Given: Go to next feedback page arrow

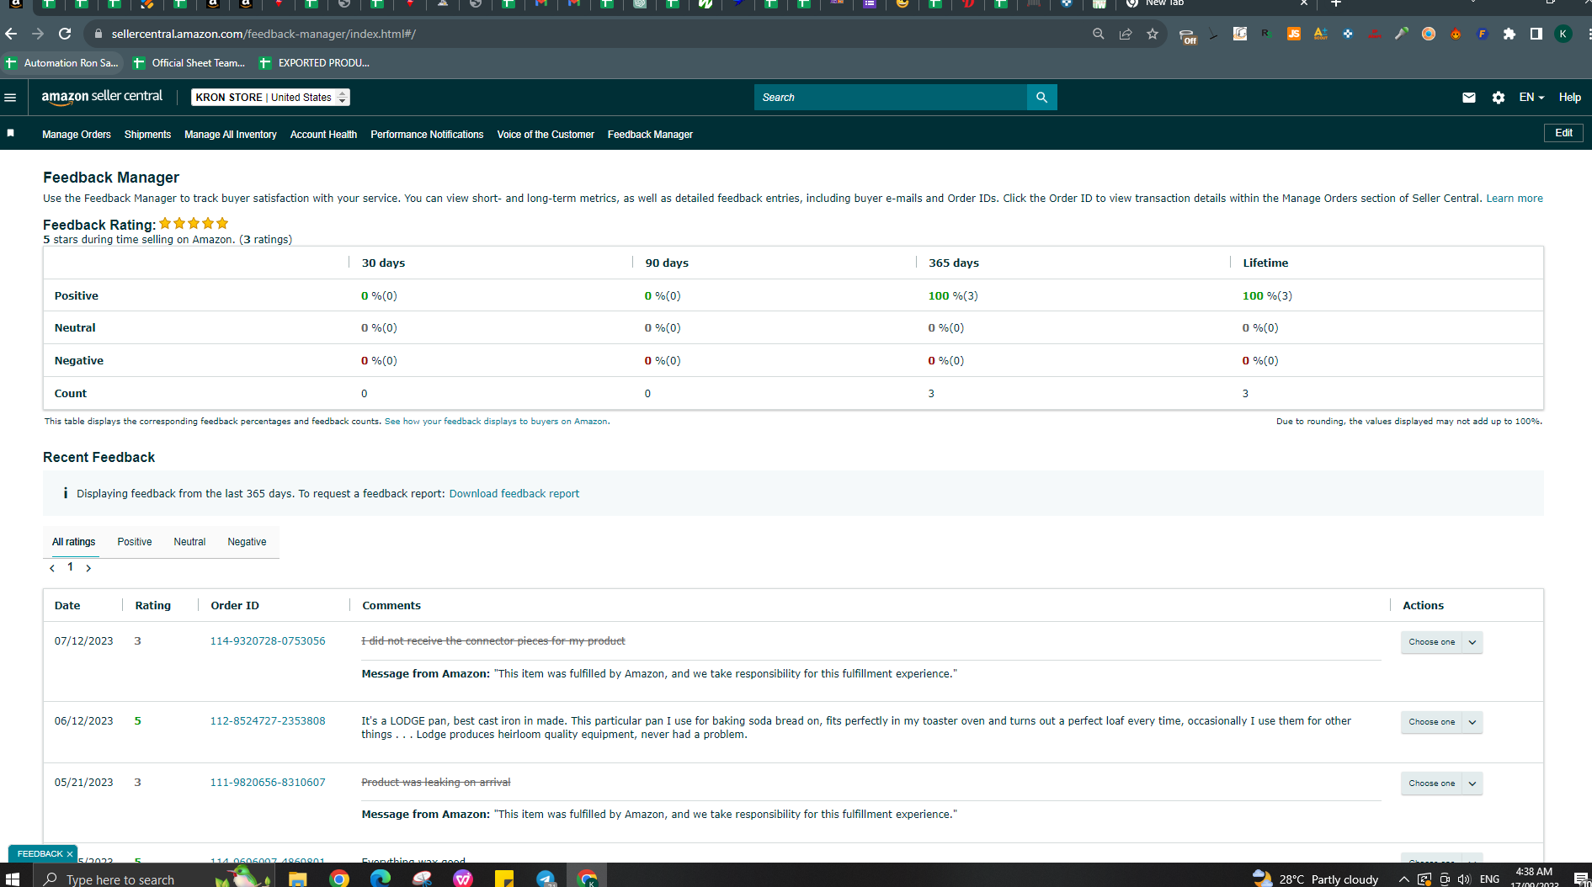Looking at the screenshot, I should pos(88,568).
